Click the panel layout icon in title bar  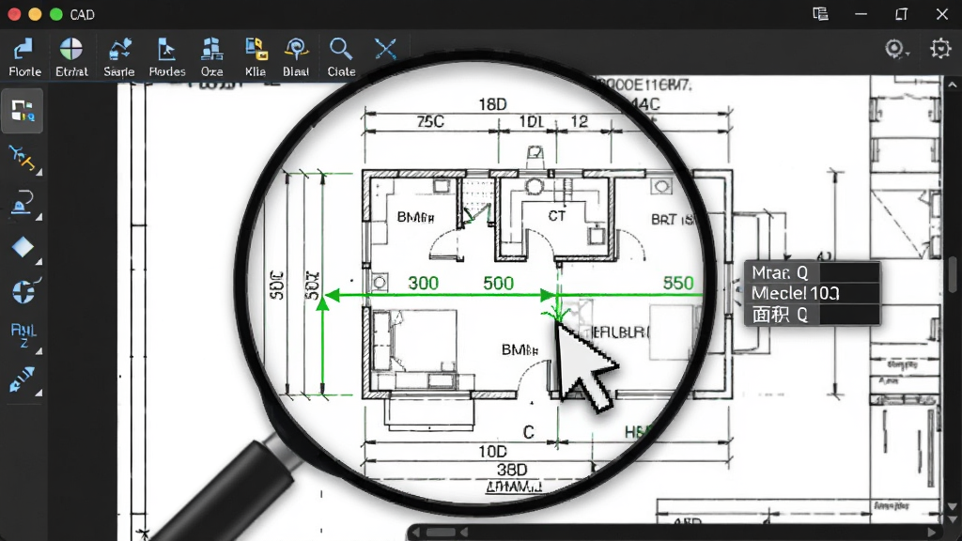coord(820,14)
